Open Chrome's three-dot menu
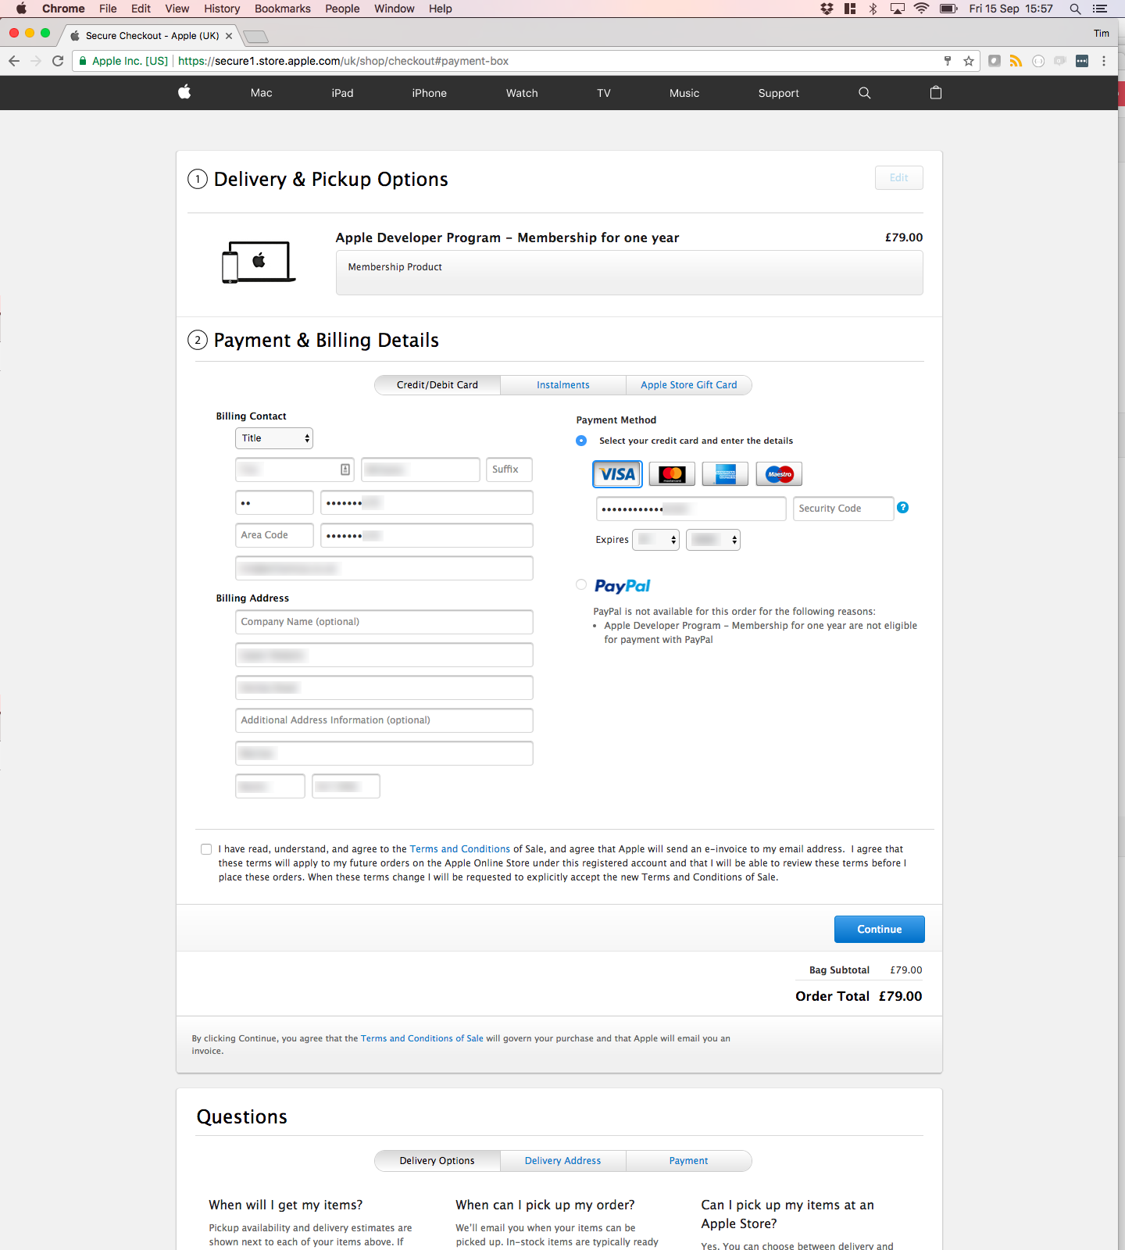Screen dimensions: 1125x1250 click(1103, 61)
